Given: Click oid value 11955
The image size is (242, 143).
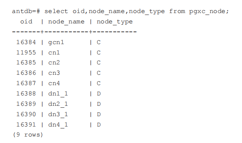Looking at the screenshot, I should (26, 53).
